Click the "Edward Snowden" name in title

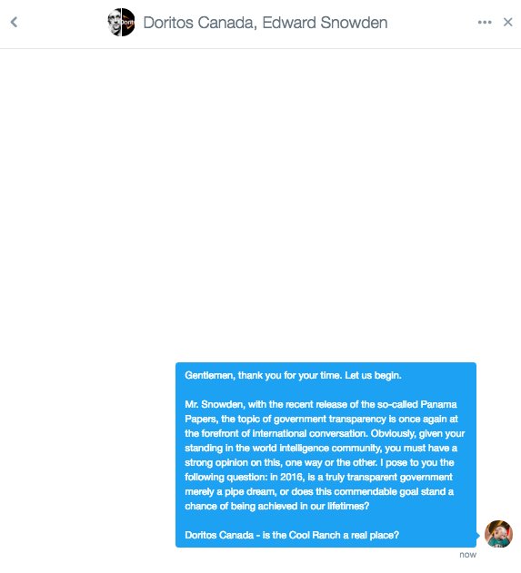tap(325, 23)
